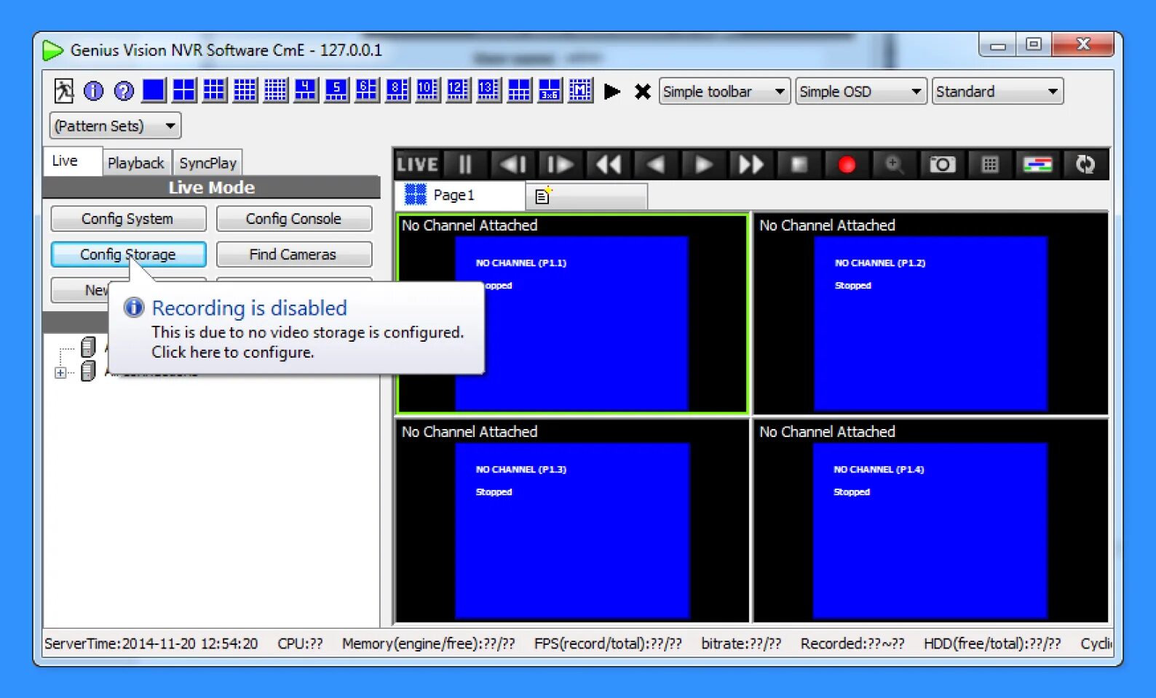Click the logout exit-door icon
This screenshot has height=698, width=1156.
tap(63, 91)
